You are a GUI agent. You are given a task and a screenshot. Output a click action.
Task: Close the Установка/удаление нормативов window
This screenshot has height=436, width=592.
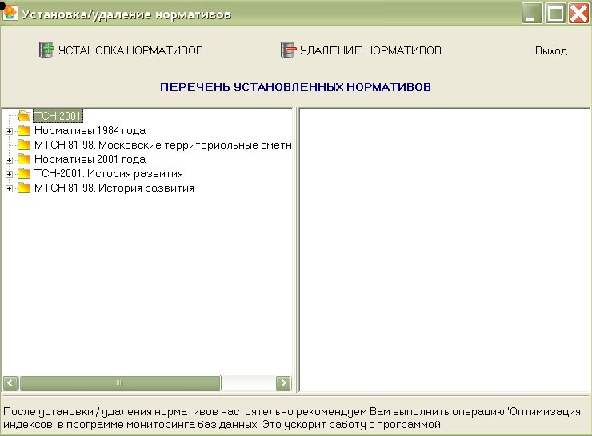[578, 14]
